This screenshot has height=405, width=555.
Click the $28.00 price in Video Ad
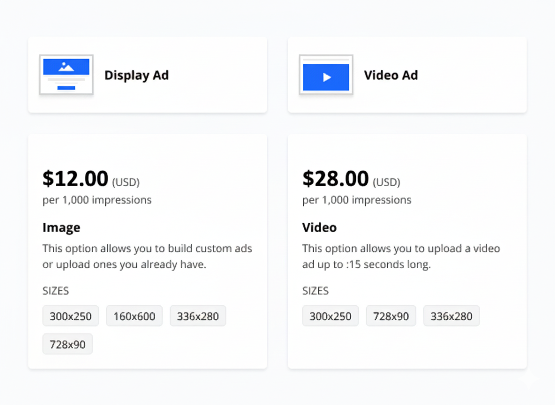tap(335, 179)
